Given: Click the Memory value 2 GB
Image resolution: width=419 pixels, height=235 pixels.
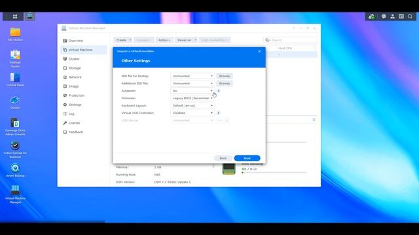Looking at the screenshot, I should point(158,167).
